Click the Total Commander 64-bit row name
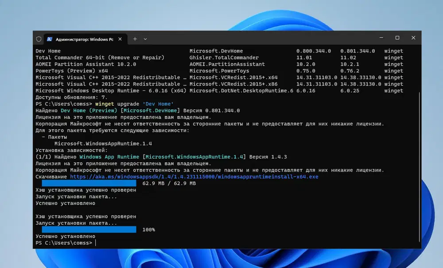 [100, 57]
